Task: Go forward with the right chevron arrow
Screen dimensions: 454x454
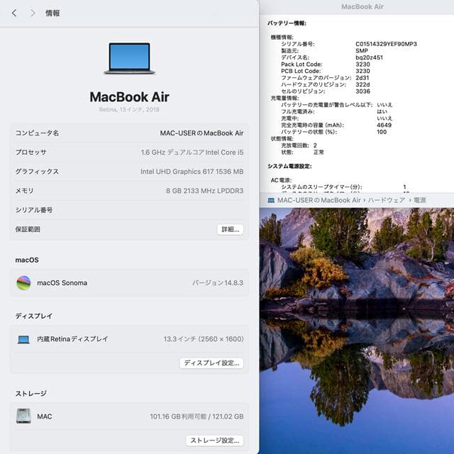Action: 33,13
